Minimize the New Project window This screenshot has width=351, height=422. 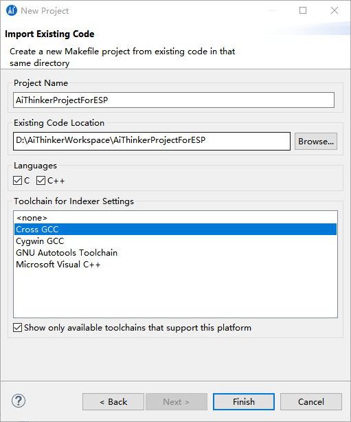272,10
